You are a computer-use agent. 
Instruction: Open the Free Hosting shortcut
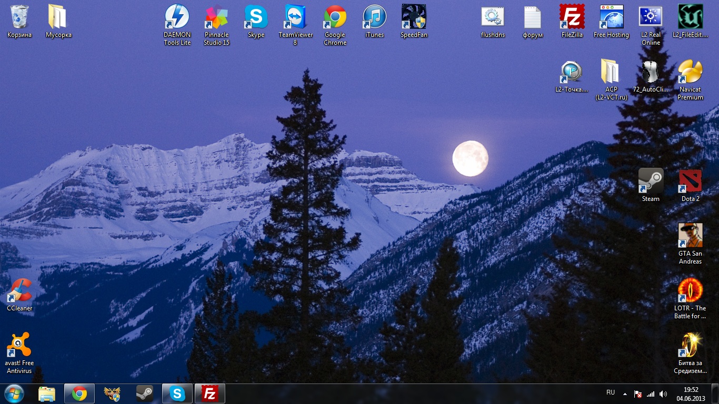(612, 22)
